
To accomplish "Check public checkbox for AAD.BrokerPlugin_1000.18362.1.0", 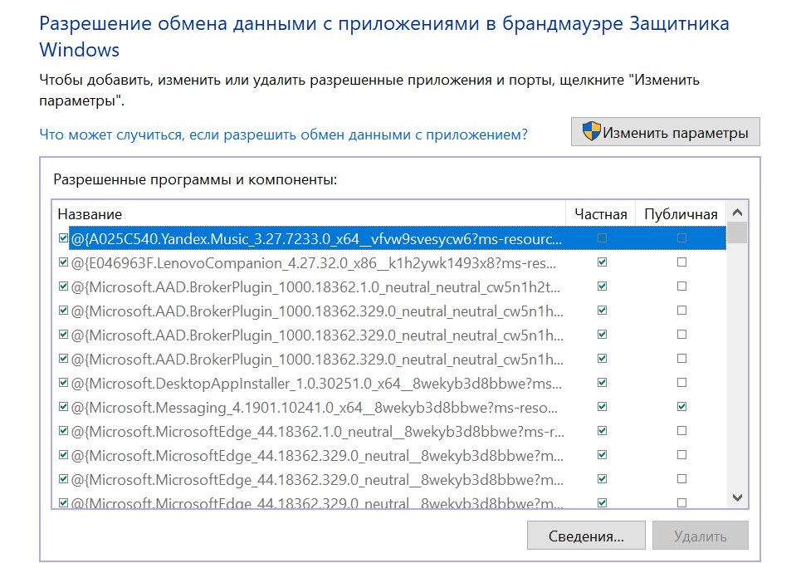I will (x=681, y=286).
